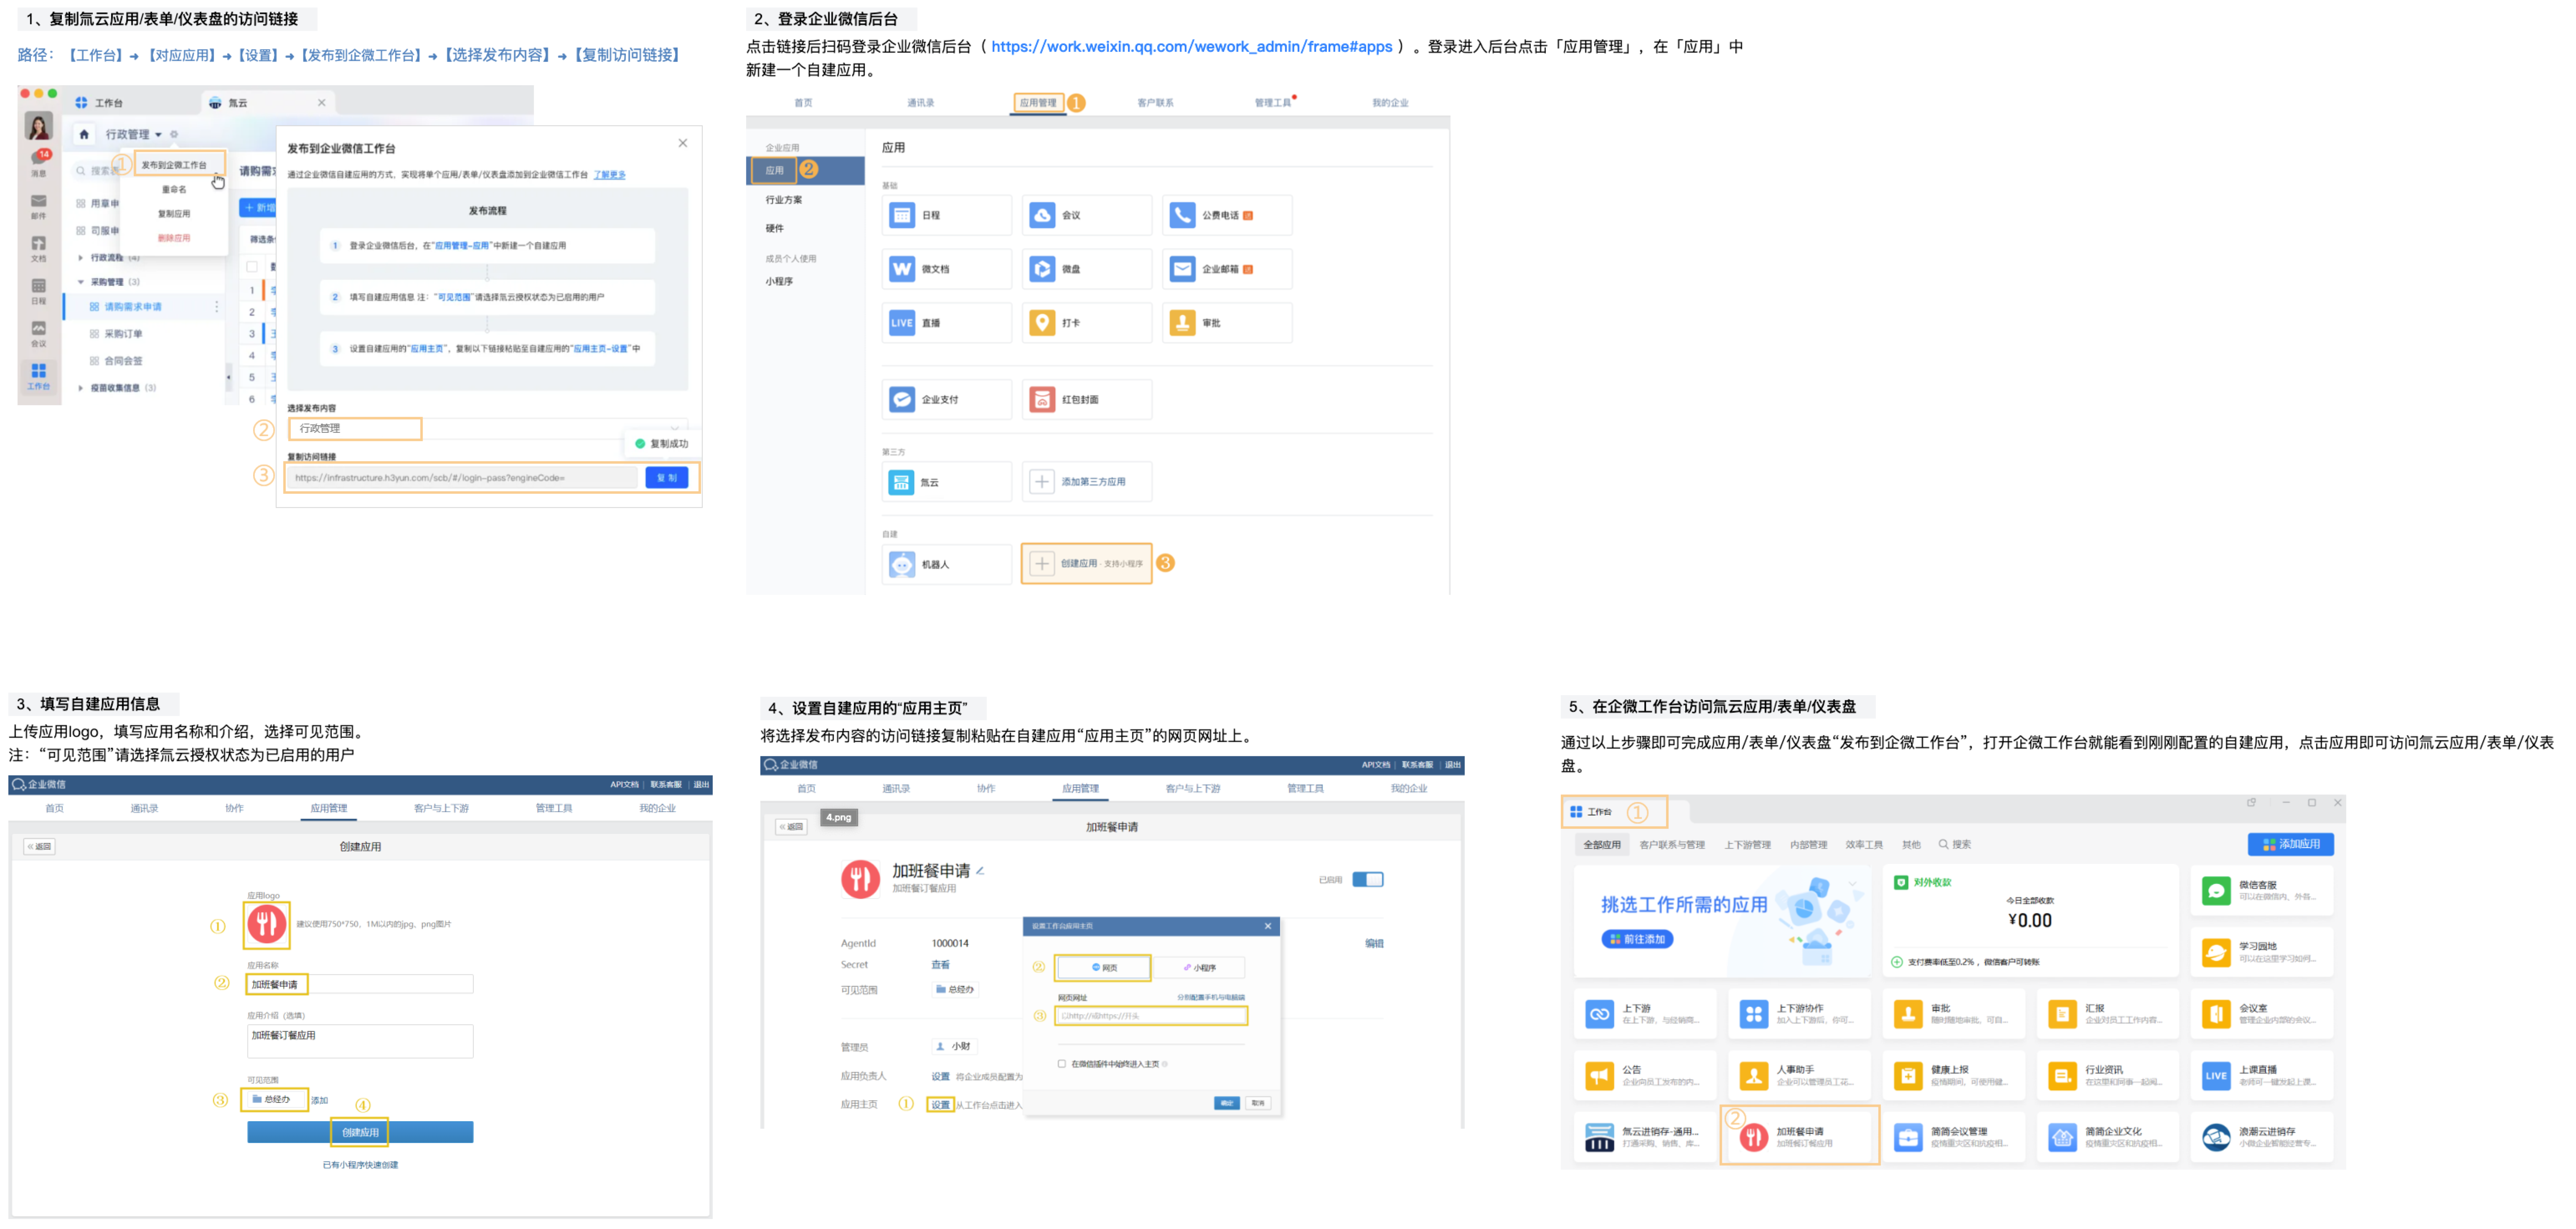2576x1229 pixels.
Task: Click the 了解更多 link in publish dialog
Action: [609, 175]
